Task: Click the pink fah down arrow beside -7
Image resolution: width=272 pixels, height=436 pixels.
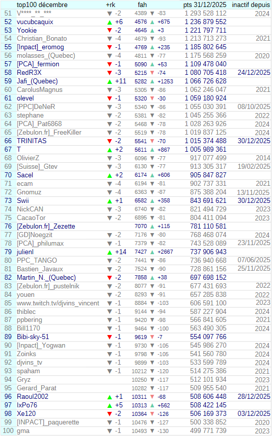Action: (x=152, y=337)
